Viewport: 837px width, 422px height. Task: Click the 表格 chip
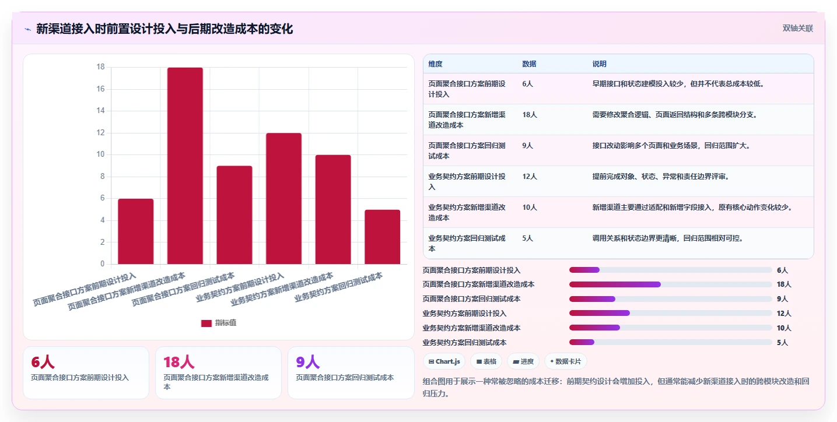(486, 361)
